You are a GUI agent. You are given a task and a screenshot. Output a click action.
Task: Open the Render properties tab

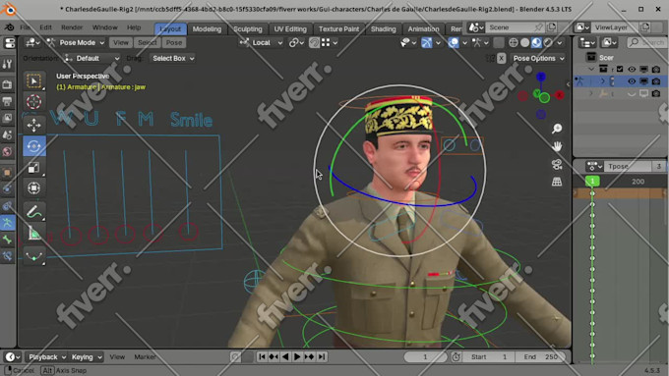[7, 84]
